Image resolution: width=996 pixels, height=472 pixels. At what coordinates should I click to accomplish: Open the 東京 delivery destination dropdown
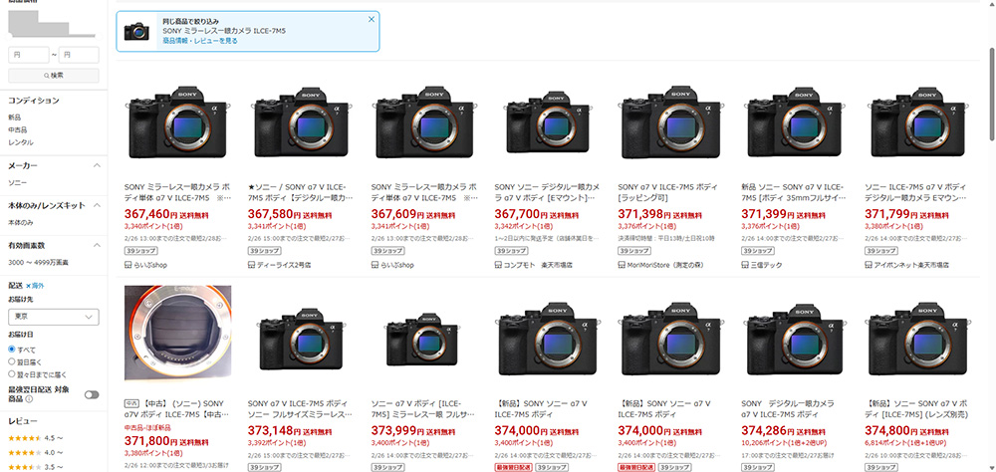click(53, 317)
